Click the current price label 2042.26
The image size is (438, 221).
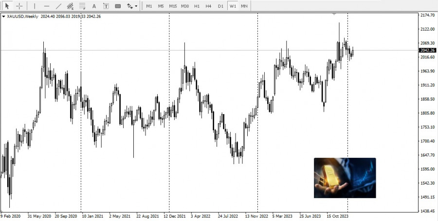click(428, 51)
